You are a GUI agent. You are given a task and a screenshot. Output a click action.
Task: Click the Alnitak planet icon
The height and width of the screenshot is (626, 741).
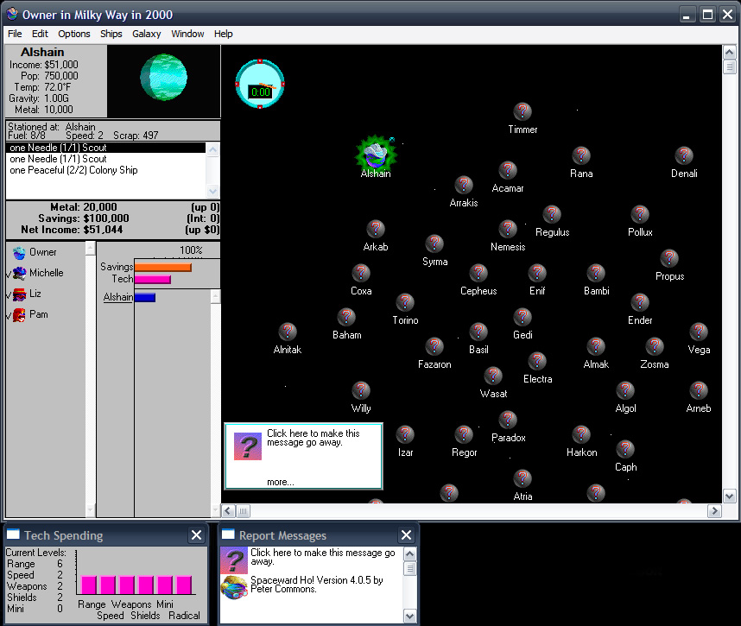pyautogui.click(x=288, y=332)
